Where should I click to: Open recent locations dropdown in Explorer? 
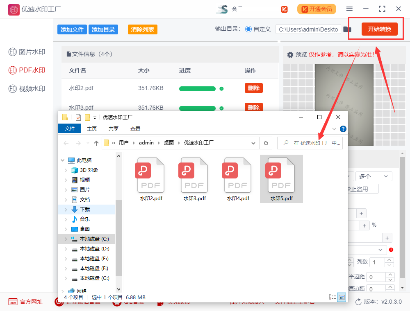click(88, 143)
